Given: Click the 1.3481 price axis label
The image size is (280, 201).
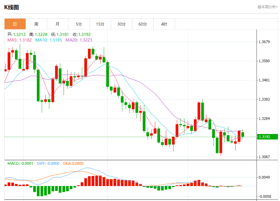Looking at the screenshot, I should [264, 80].
